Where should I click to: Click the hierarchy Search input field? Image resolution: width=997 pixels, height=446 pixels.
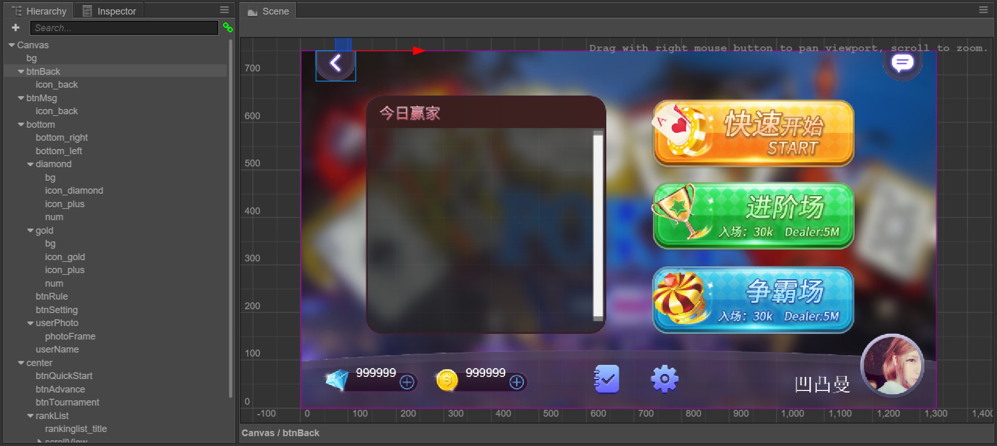coord(124,28)
